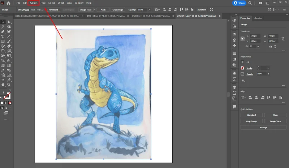
Task: Switch toolbar paint mode to Gradient
Action: (6, 103)
